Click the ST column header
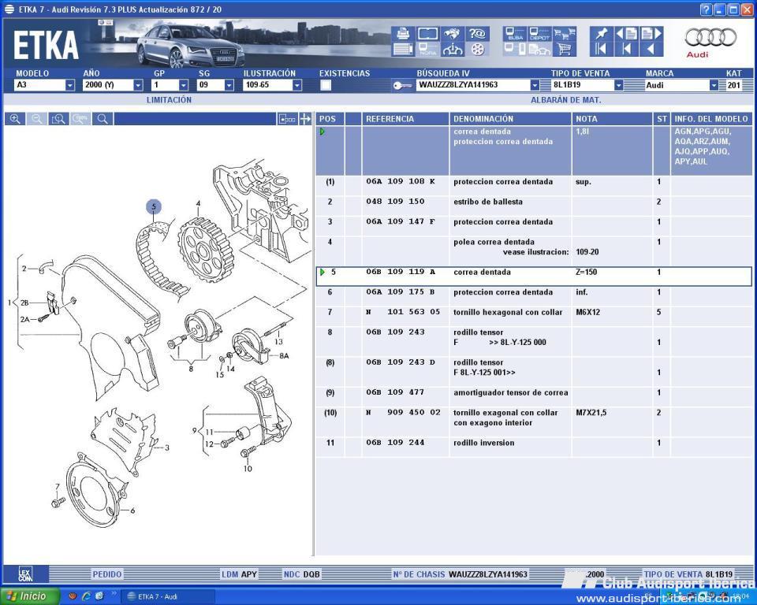 pyautogui.click(x=662, y=119)
